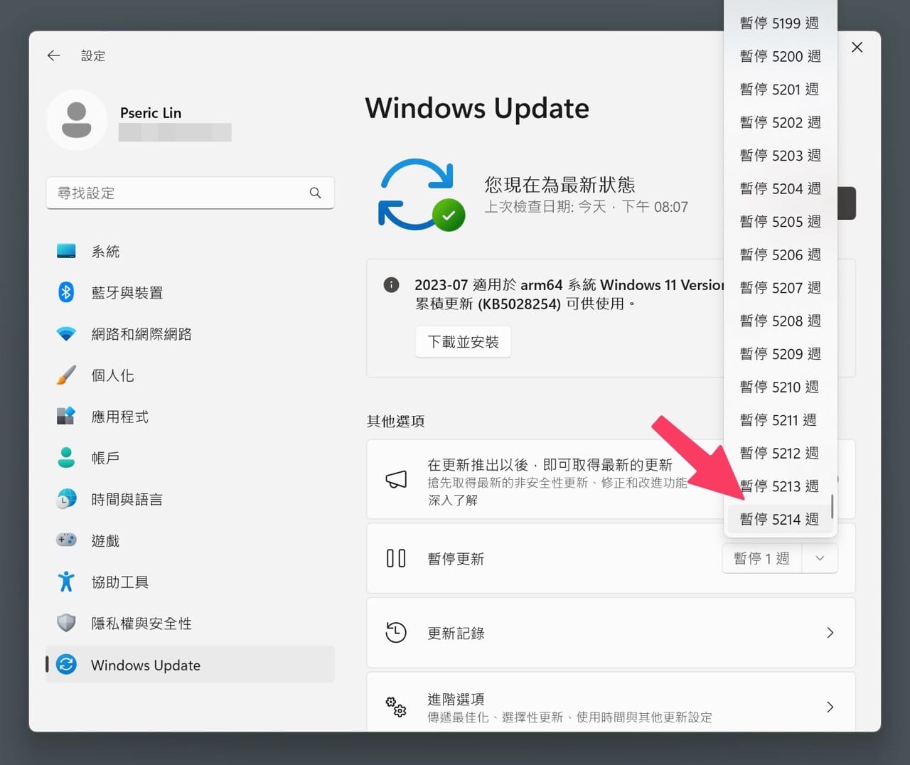910x765 pixels.
Task: Expand 進階選項 with its chevron
Action: tap(830, 707)
